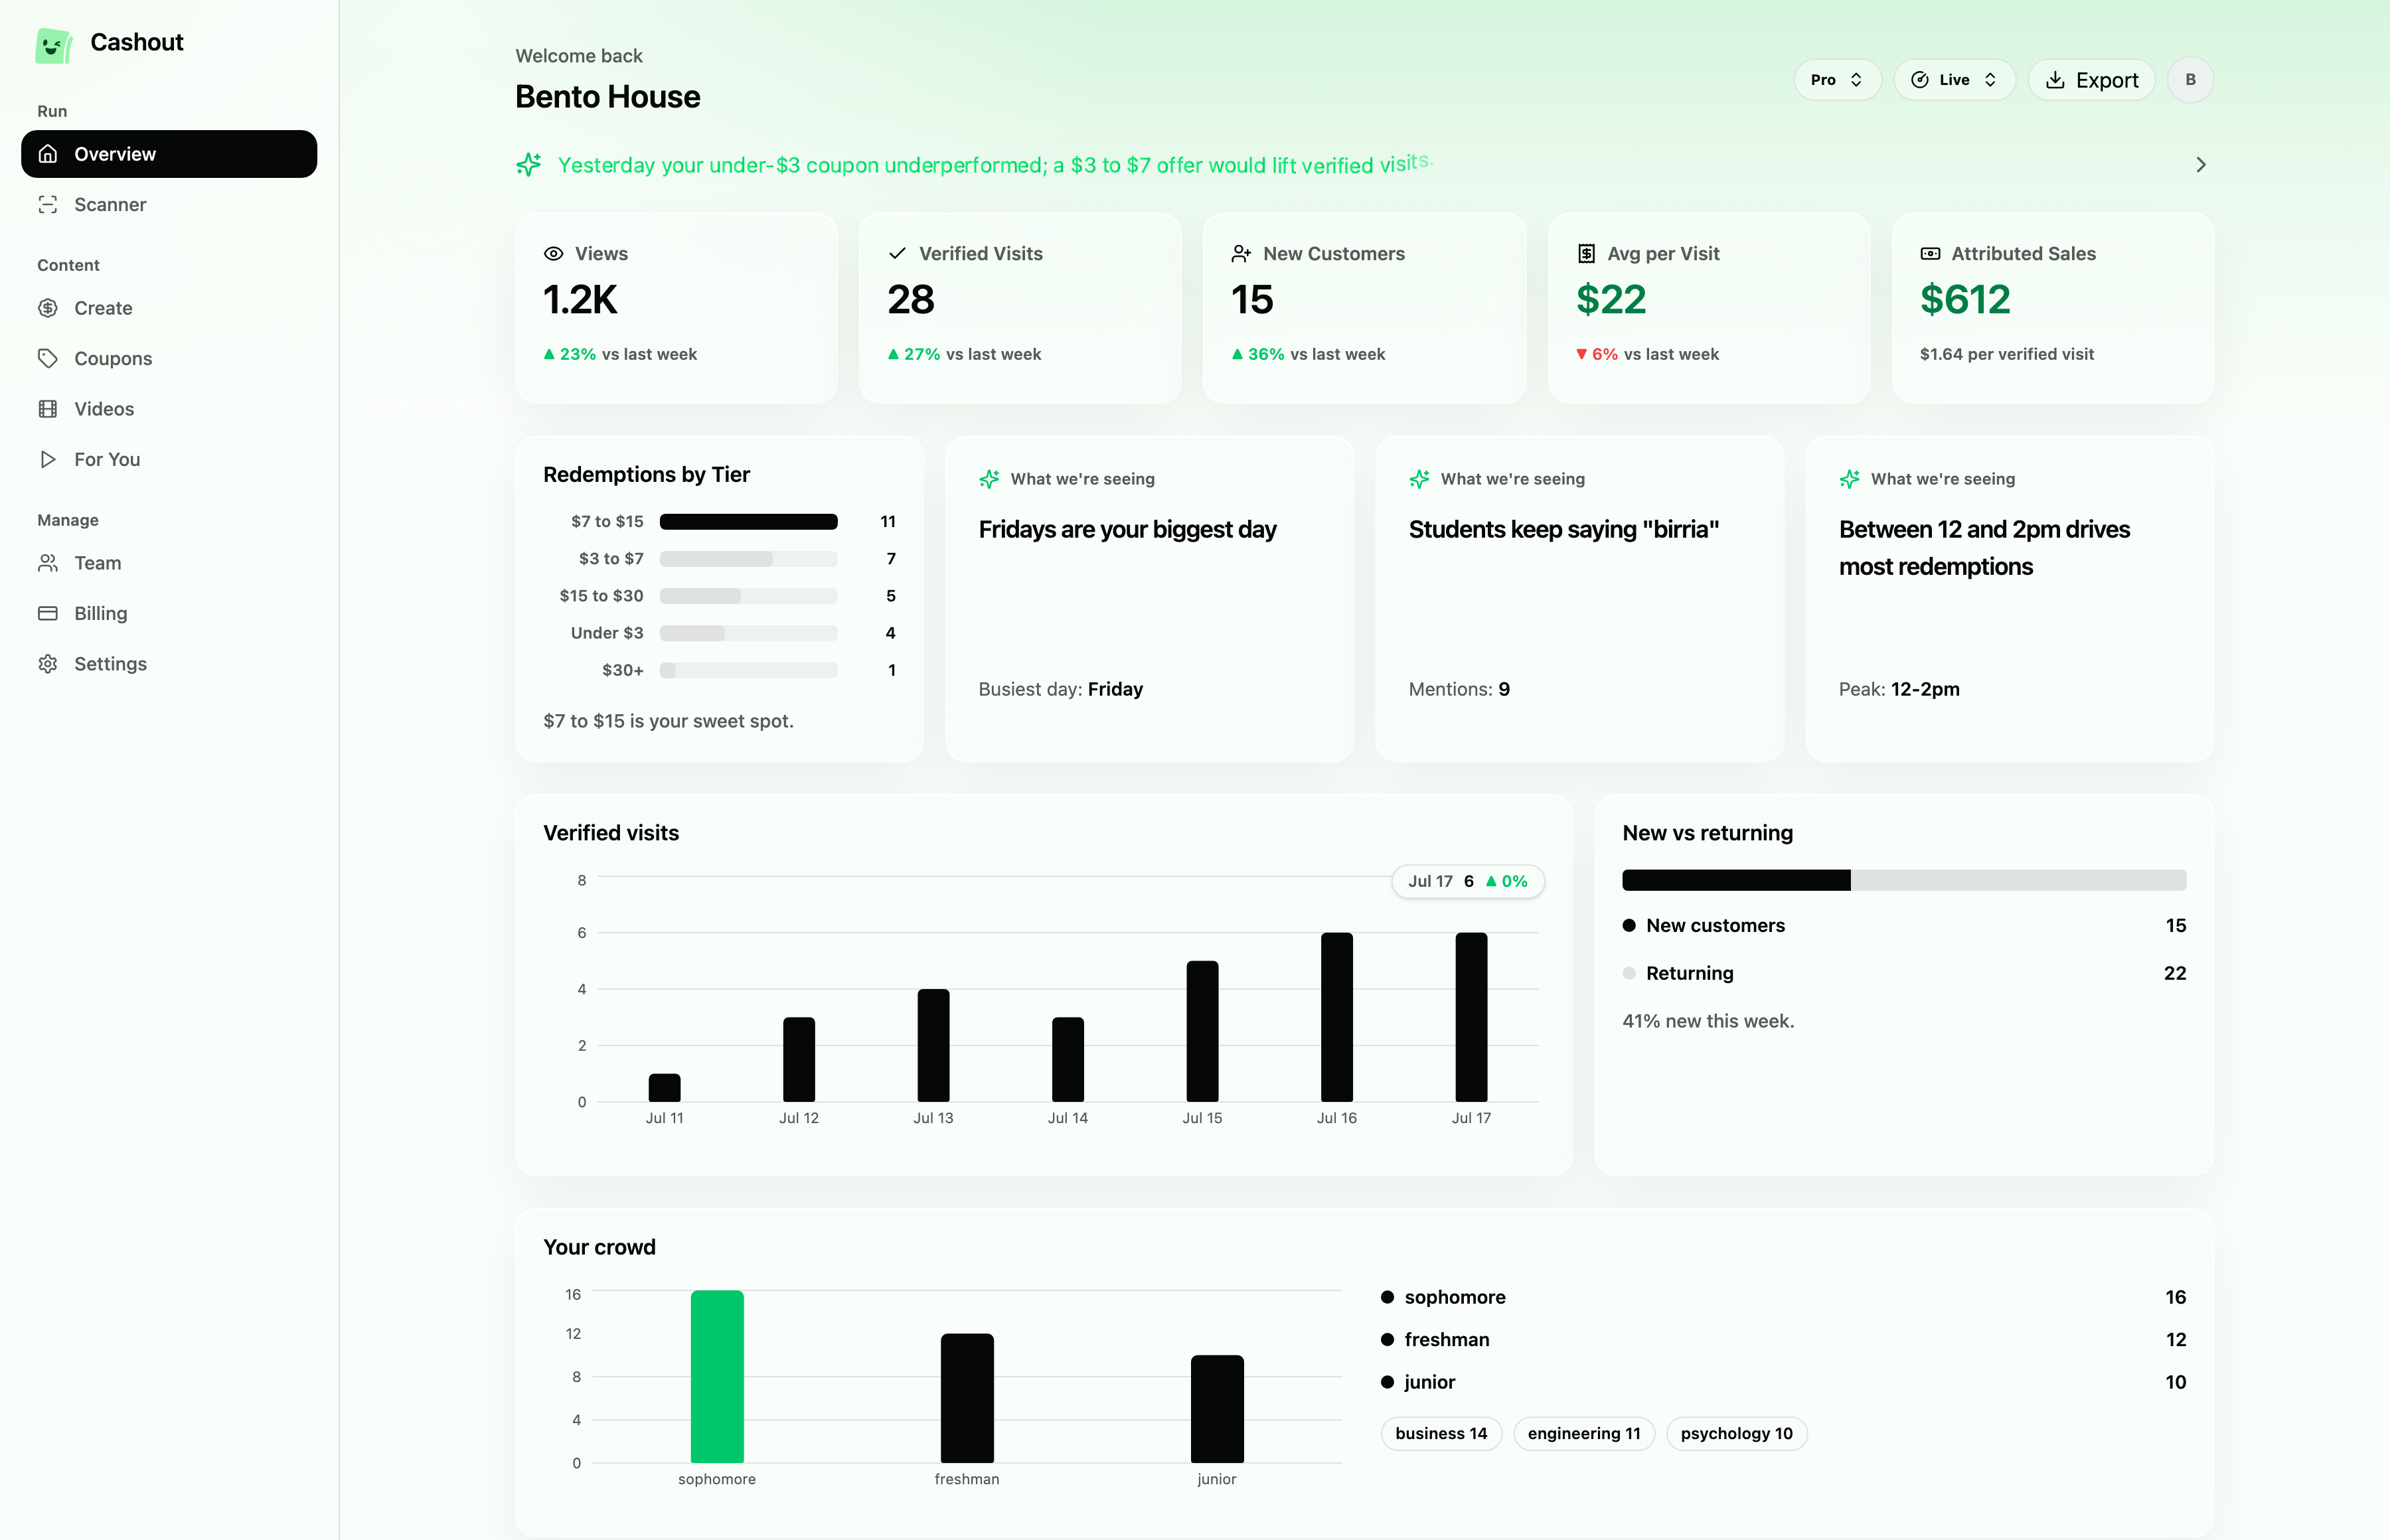This screenshot has height=1540, width=2390.
Task: Click the Attributed Sales cash icon
Action: [1930, 254]
